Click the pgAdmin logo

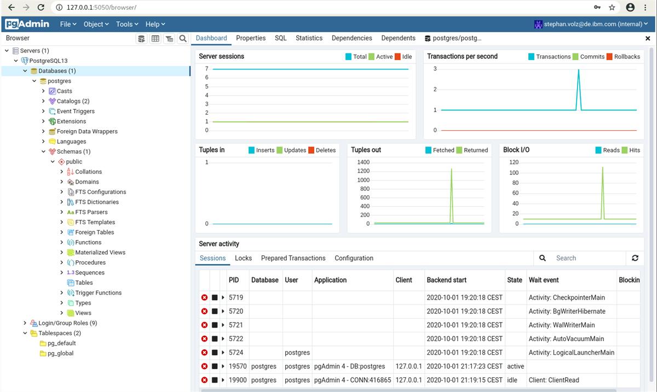(x=27, y=24)
